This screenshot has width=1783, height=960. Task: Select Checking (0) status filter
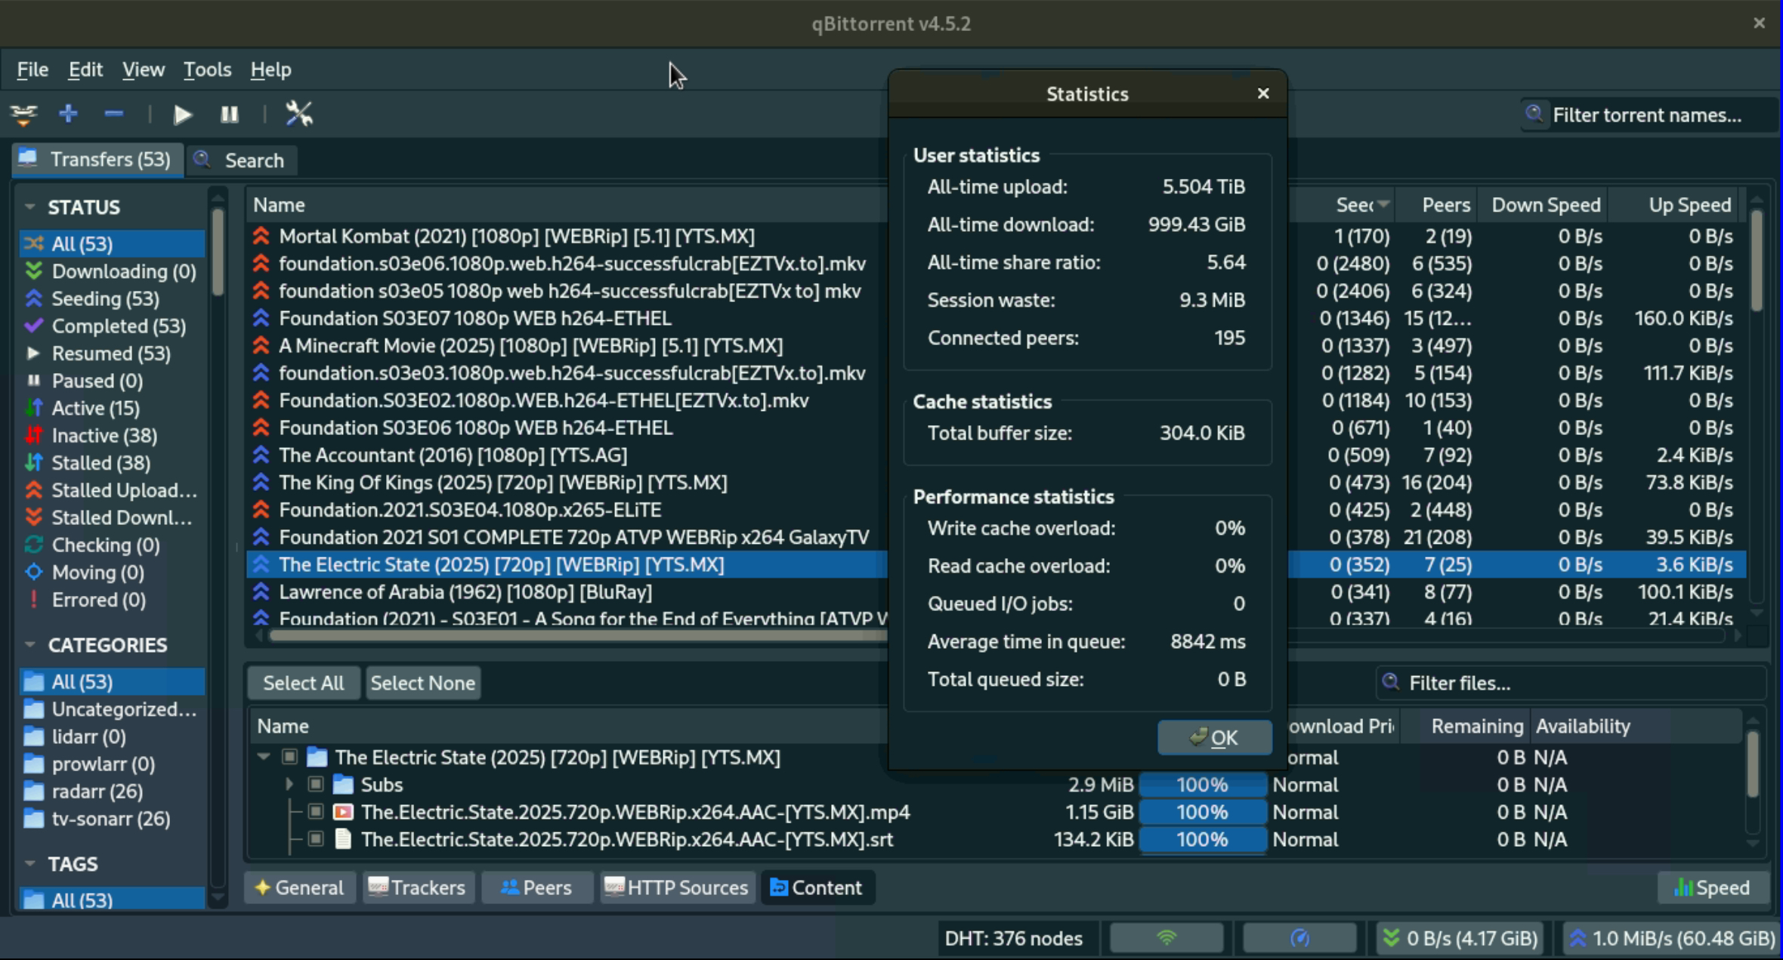click(x=112, y=545)
